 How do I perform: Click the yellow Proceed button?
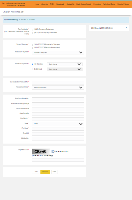pos(45,172)
